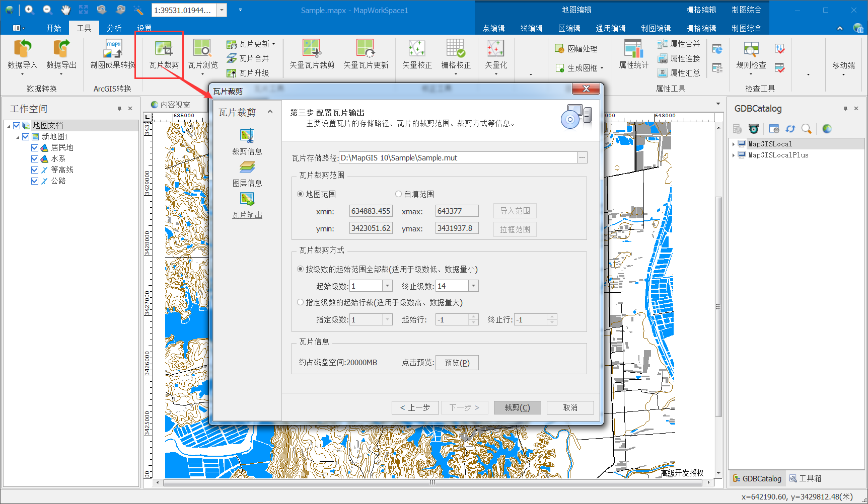The width and height of the screenshot is (868, 504).
Task: Switch to 工具箱 bottom tab
Action: [x=806, y=478]
